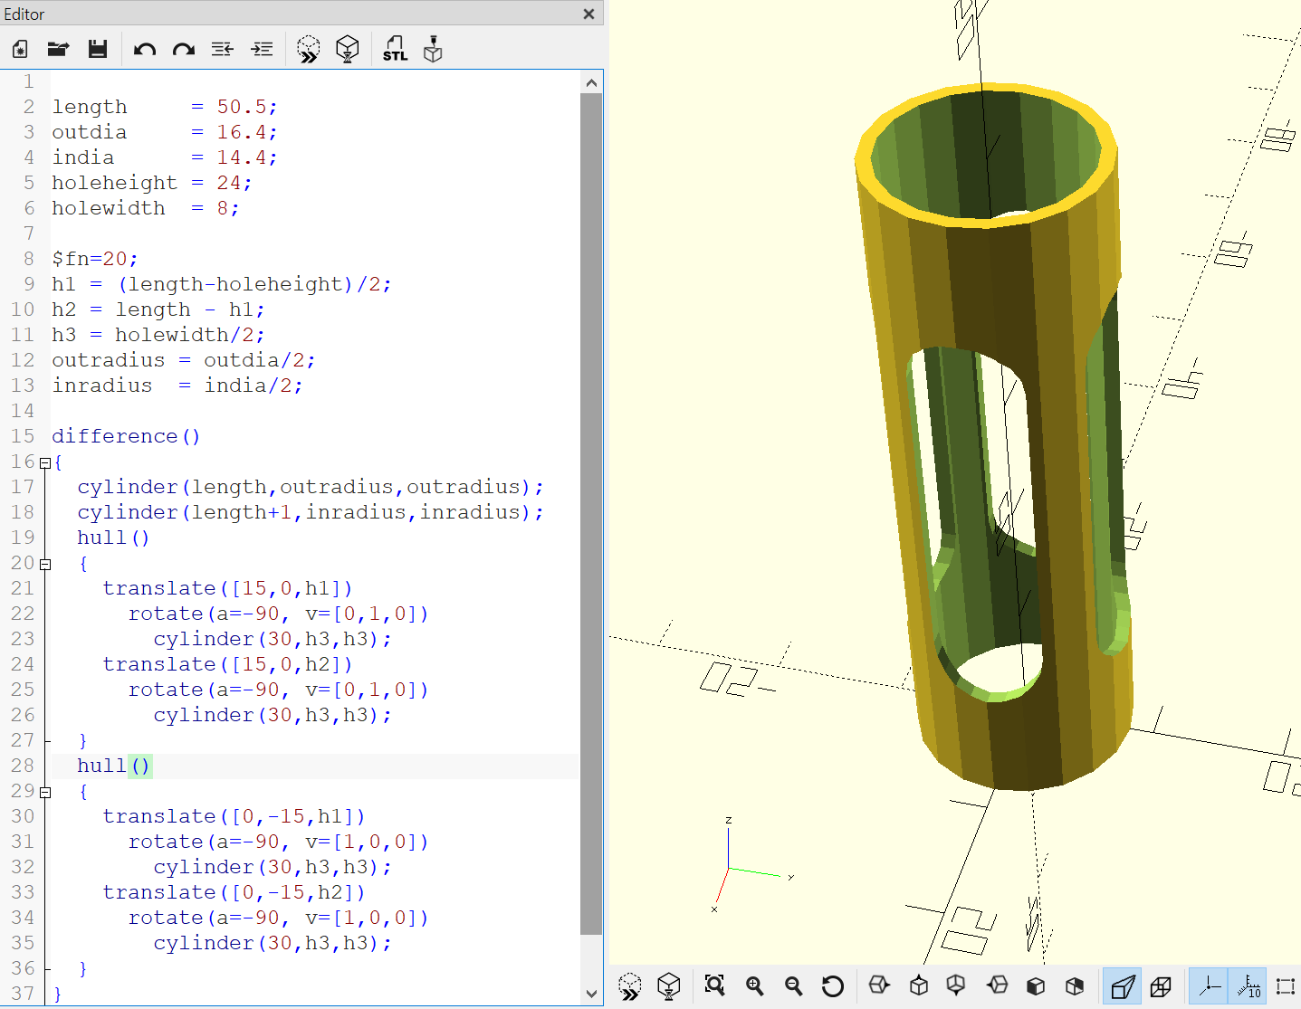Image resolution: width=1301 pixels, height=1009 pixels.
Task: Redo the last undone edit
Action: click(184, 49)
